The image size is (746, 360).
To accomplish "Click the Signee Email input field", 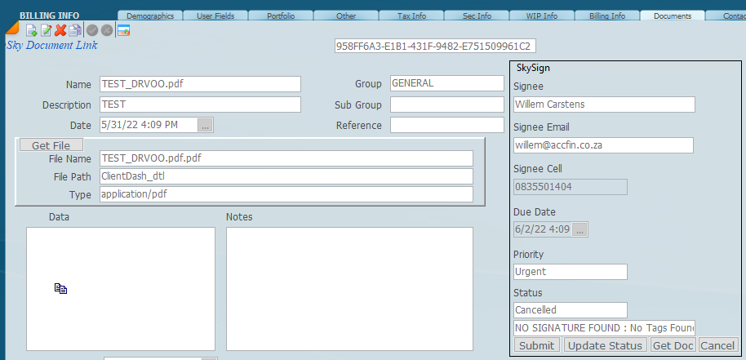I will (x=603, y=145).
